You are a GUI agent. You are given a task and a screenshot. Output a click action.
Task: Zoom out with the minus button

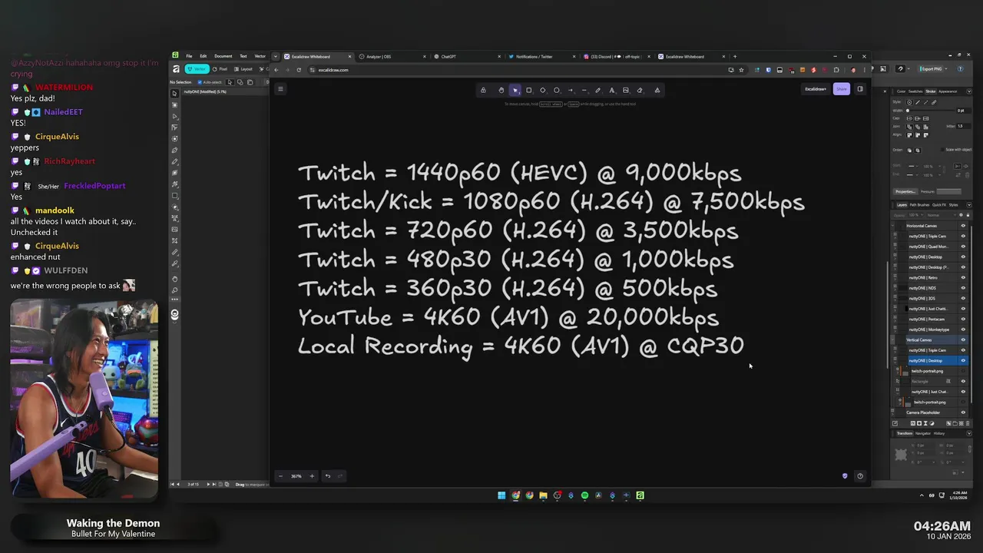pyautogui.click(x=280, y=476)
